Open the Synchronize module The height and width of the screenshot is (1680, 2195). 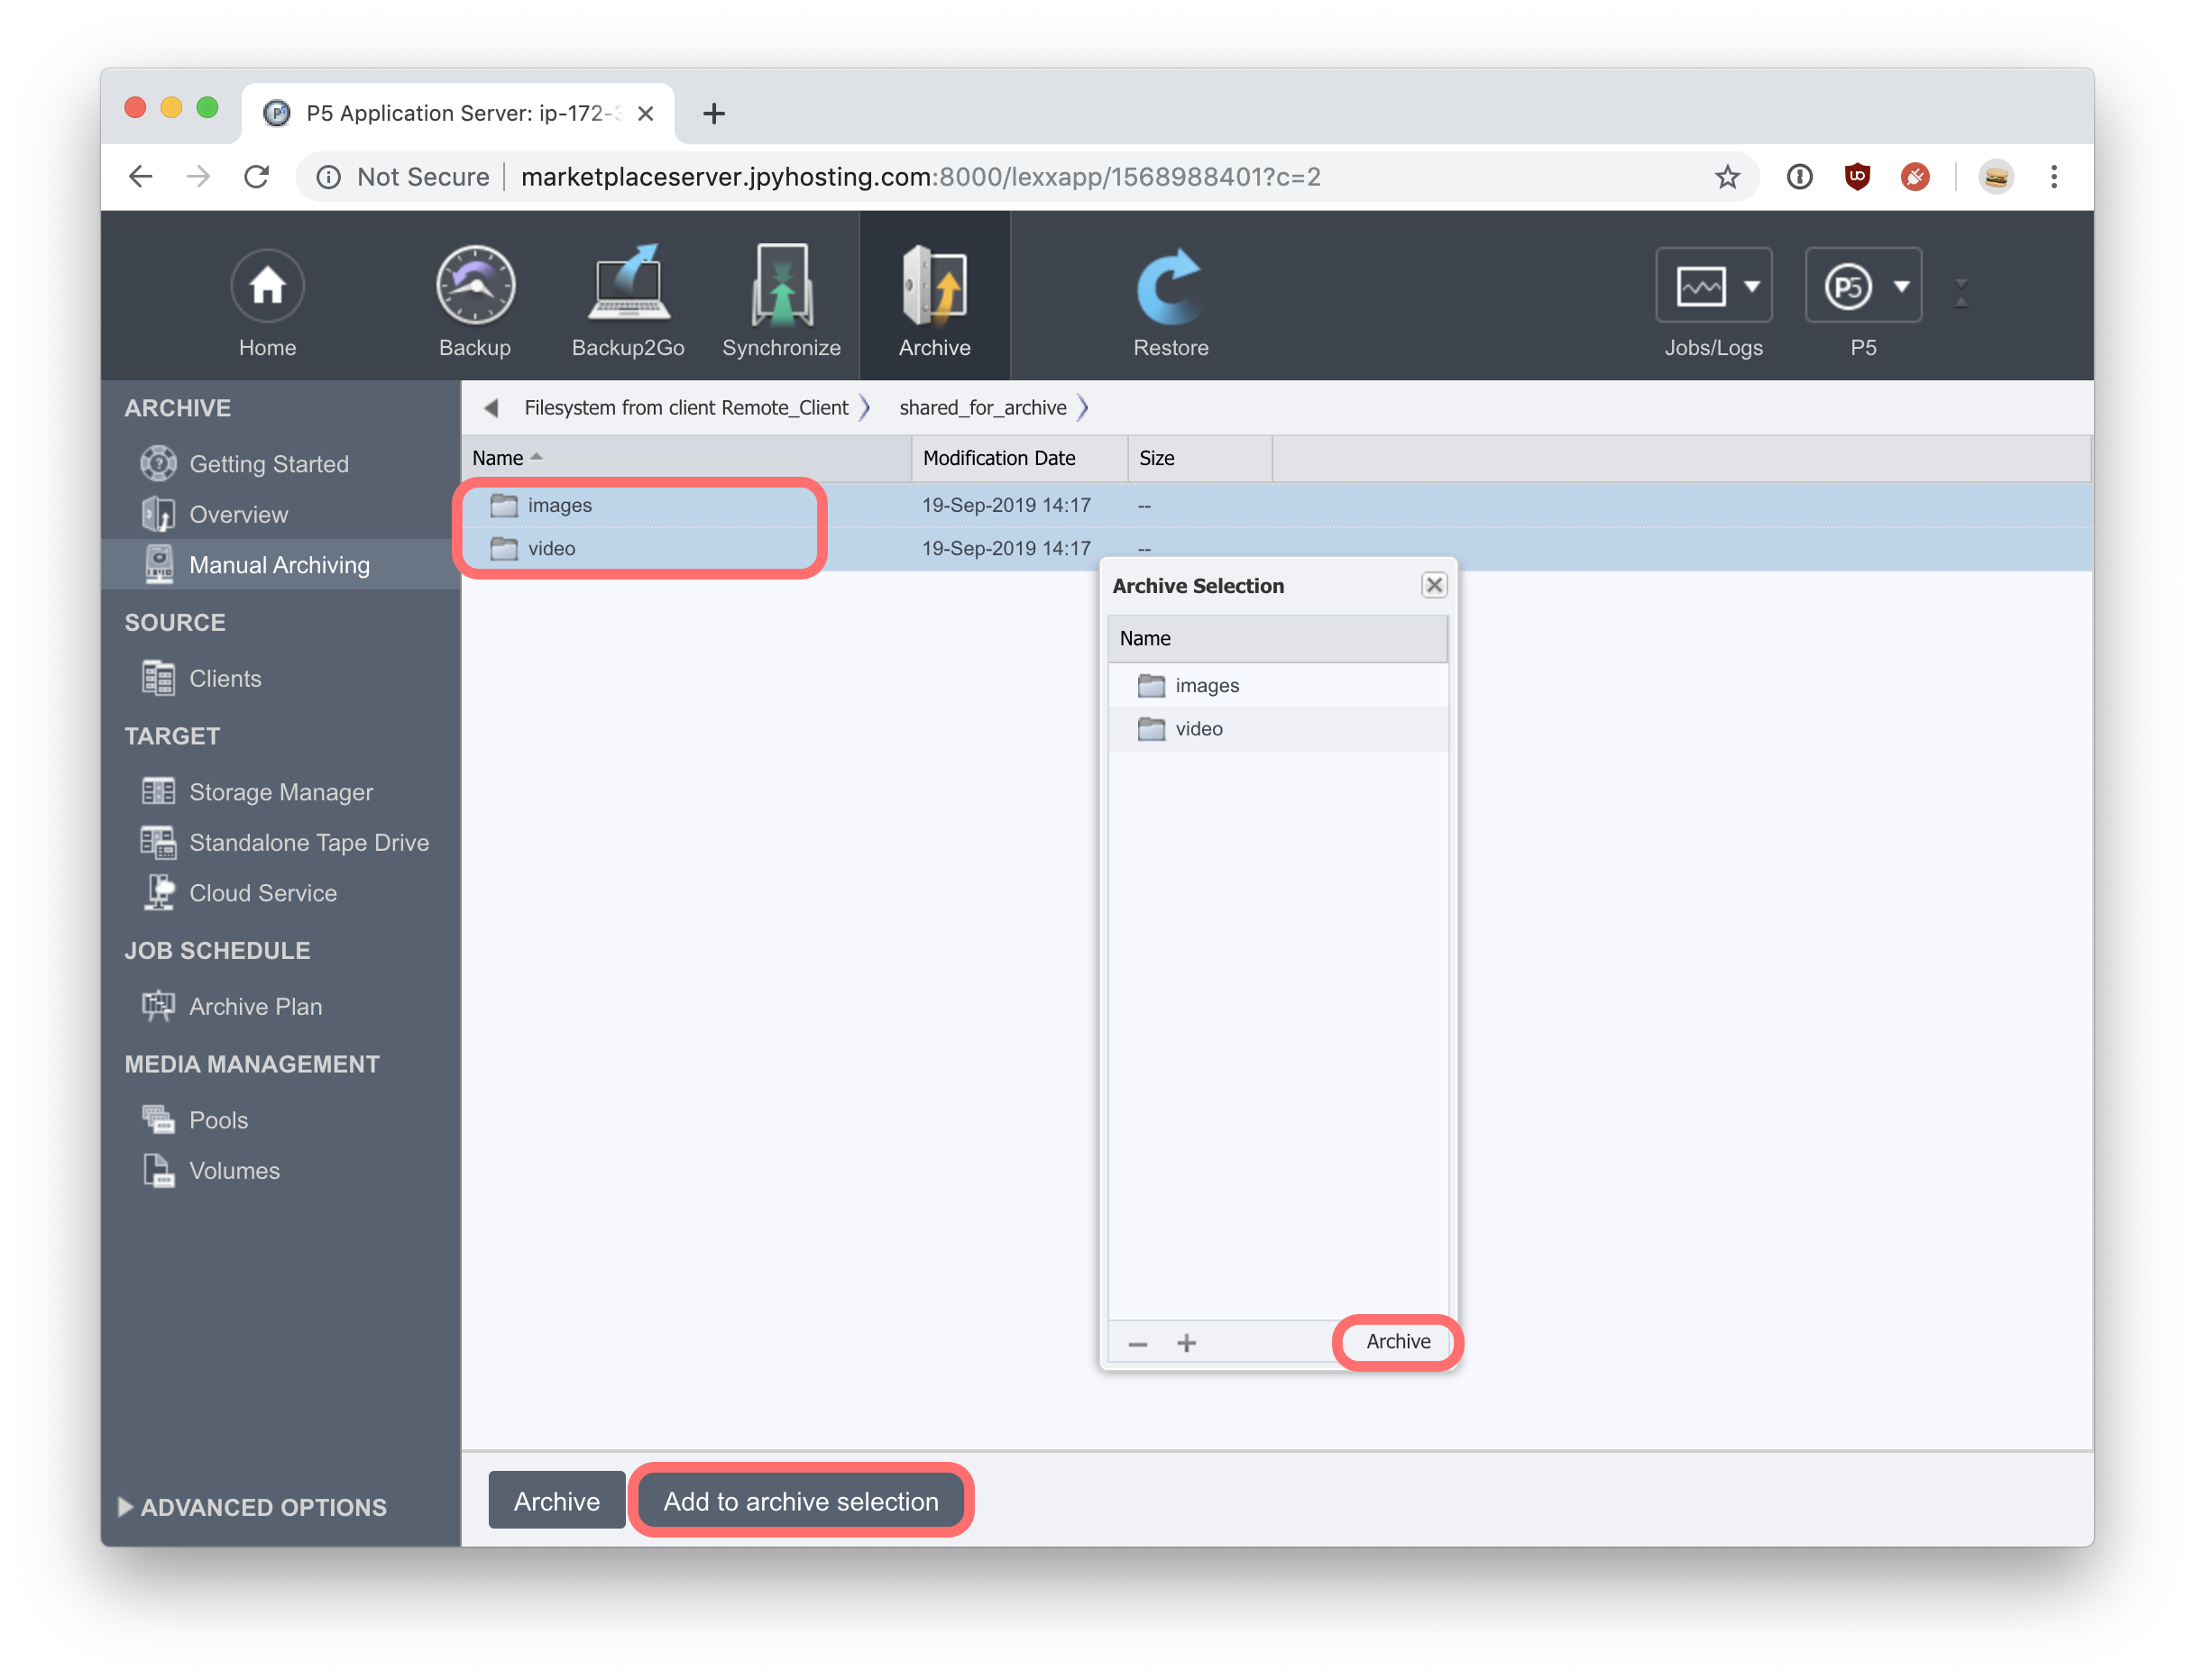pos(781,303)
